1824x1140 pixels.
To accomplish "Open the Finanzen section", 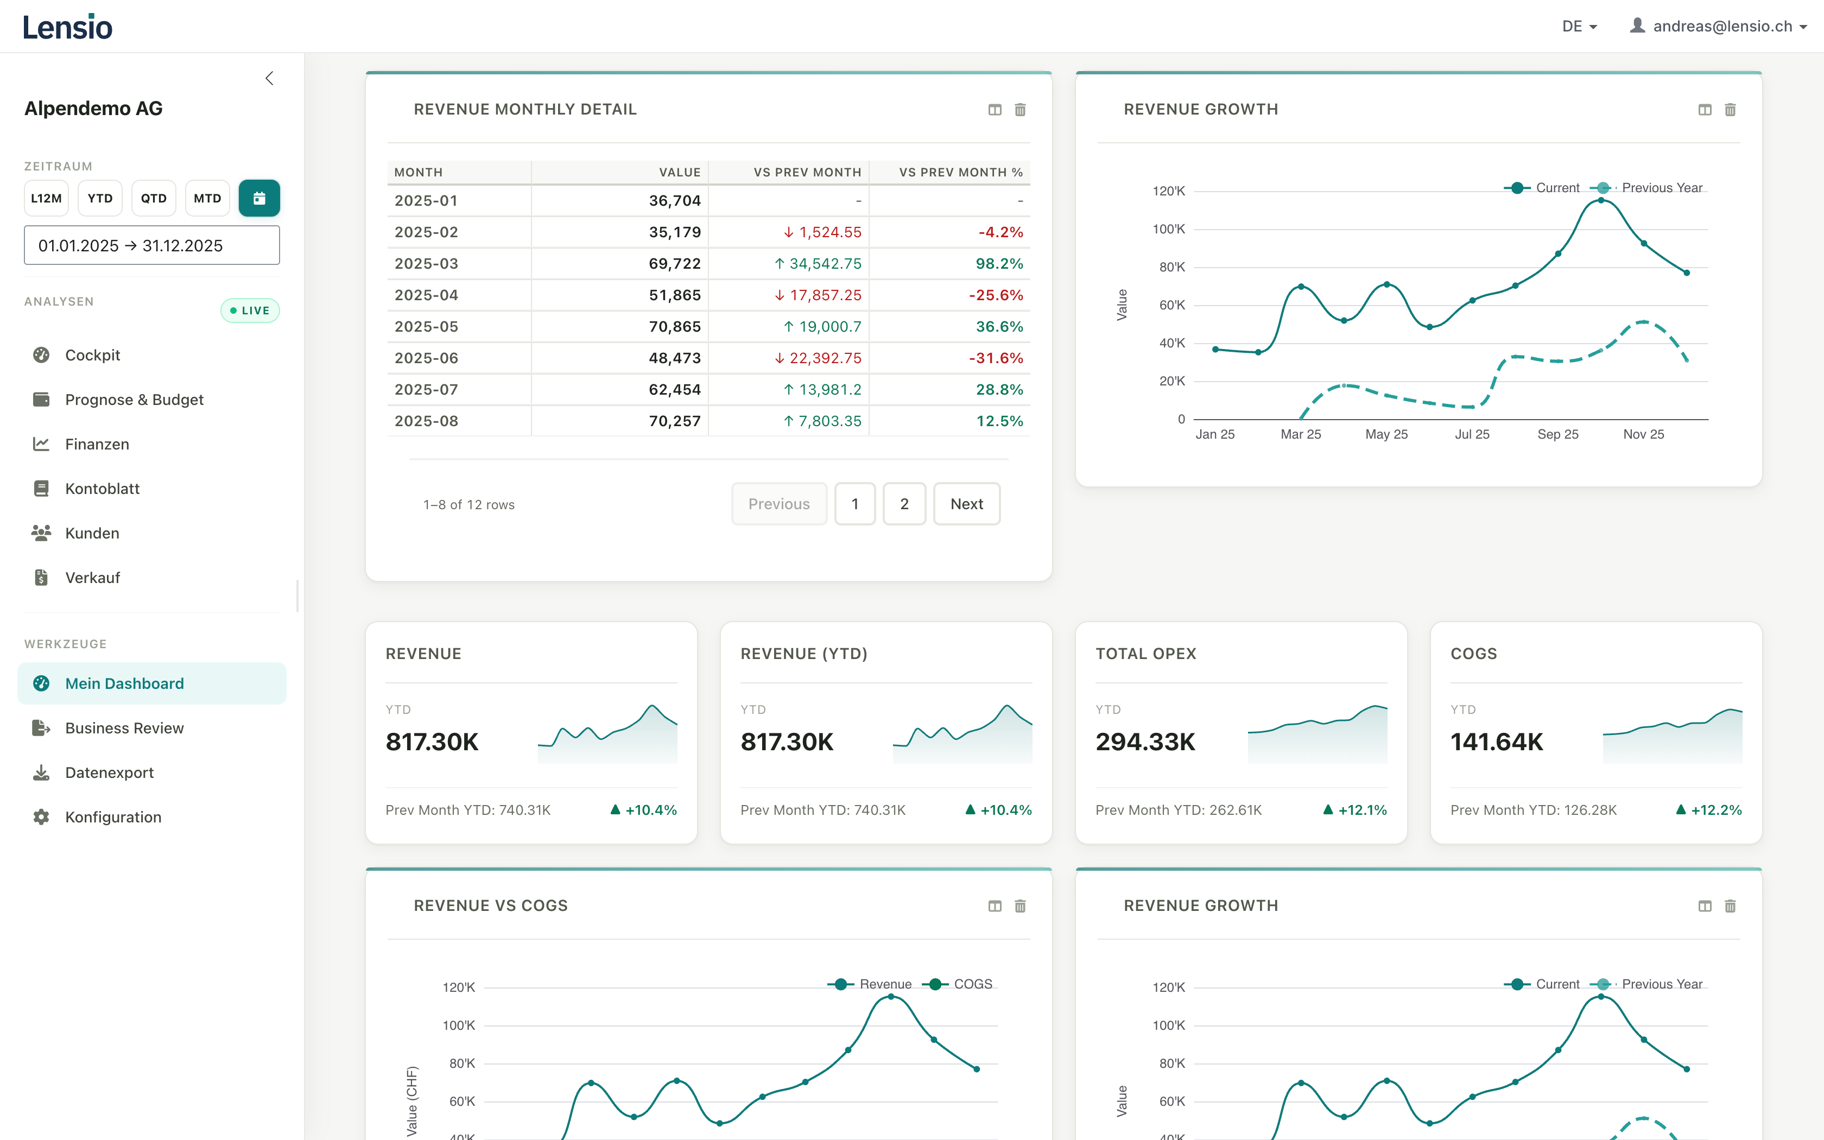I will coord(97,444).
